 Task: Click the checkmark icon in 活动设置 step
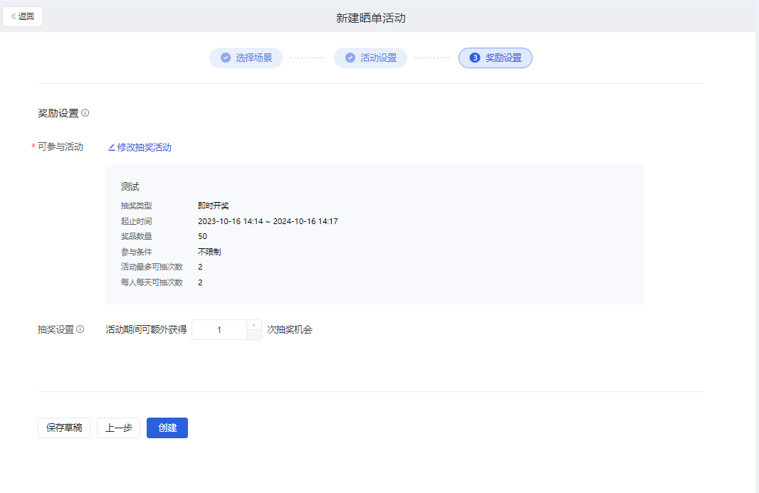point(350,58)
